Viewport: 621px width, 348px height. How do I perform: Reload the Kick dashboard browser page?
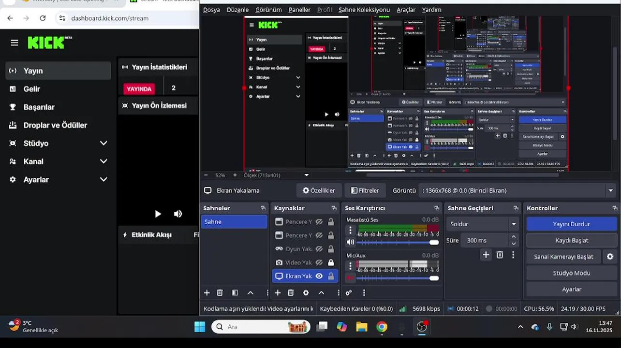click(43, 18)
